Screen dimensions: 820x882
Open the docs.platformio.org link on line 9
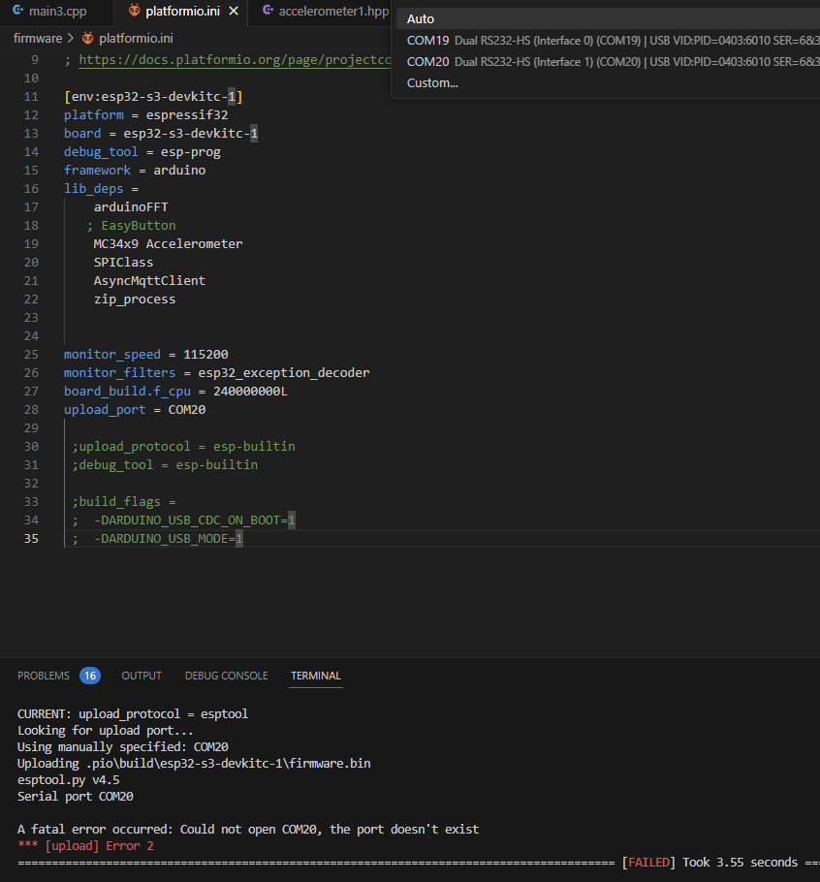click(x=235, y=60)
